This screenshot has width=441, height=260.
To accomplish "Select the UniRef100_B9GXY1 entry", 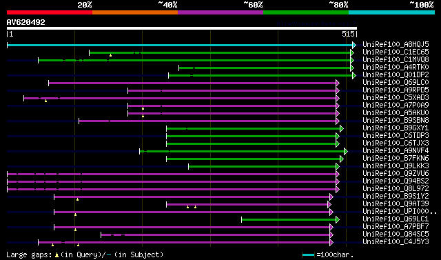I will coord(396,128).
